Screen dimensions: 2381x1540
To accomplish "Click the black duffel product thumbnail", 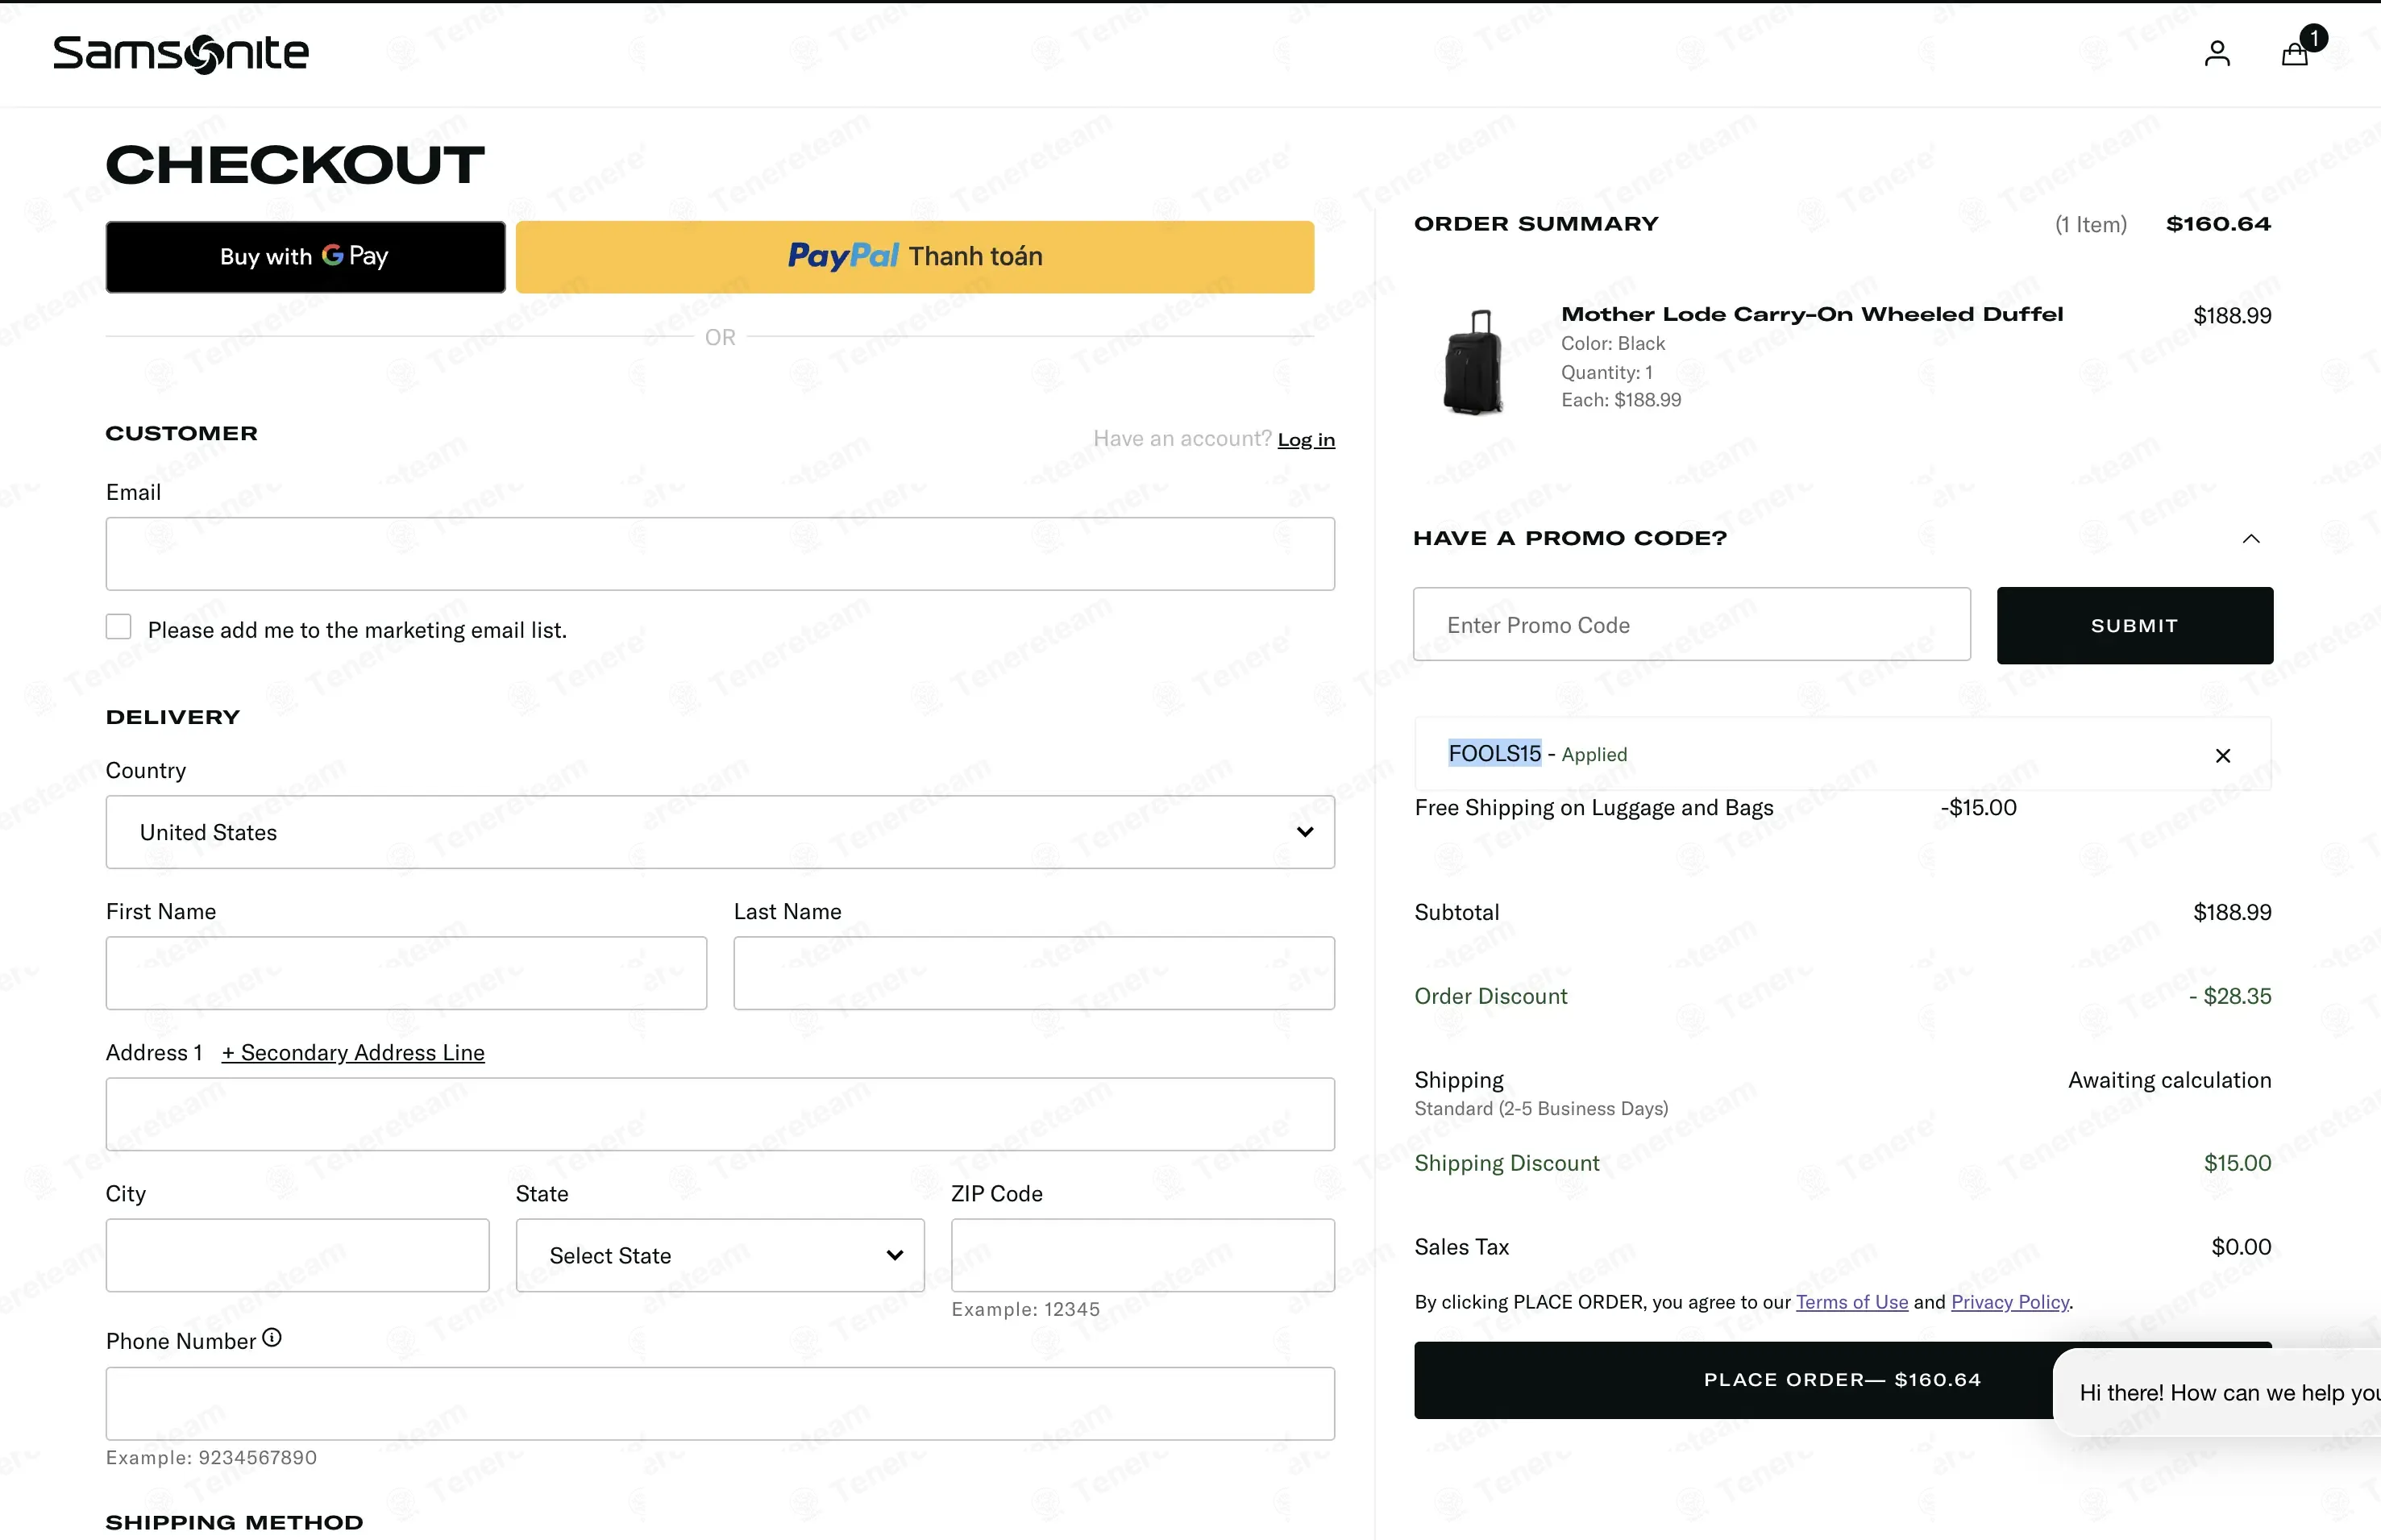I will (x=1474, y=362).
